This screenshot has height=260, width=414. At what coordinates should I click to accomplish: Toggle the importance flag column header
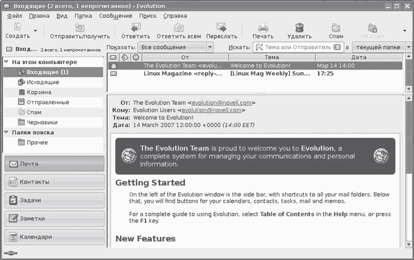tap(136, 57)
